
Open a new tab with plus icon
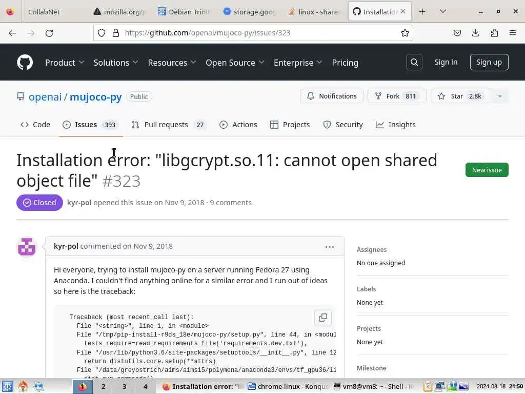(x=422, y=12)
